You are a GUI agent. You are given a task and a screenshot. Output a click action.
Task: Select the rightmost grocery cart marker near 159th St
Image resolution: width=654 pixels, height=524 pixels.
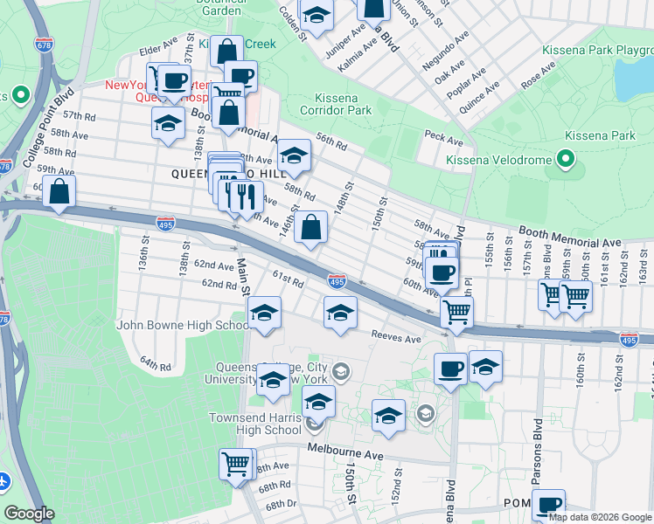(575, 298)
